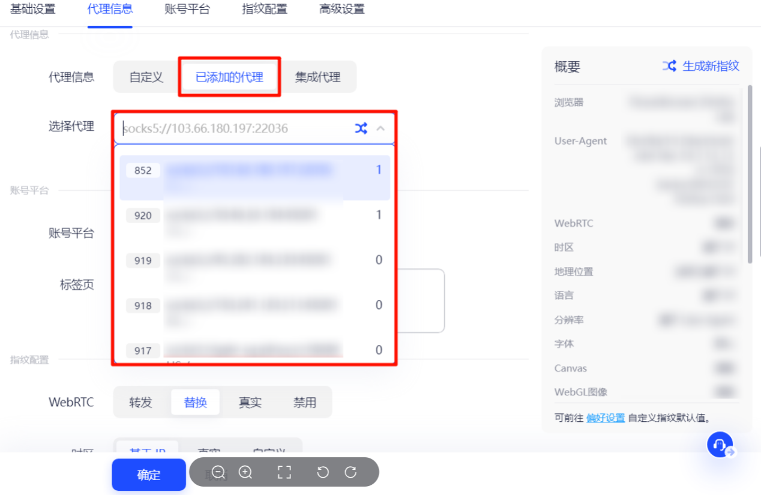The width and height of the screenshot is (761, 495).
Task: Switch to the 账号平台 tab
Action: click(x=187, y=9)
